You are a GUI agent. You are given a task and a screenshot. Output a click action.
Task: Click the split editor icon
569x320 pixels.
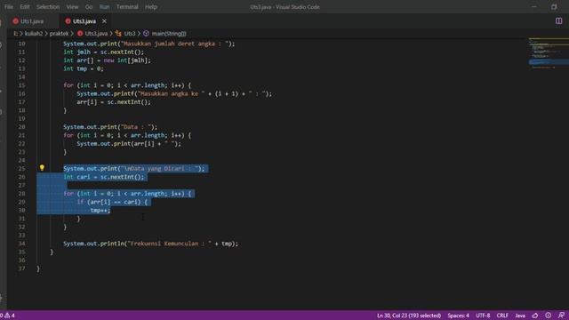point(558,21)
